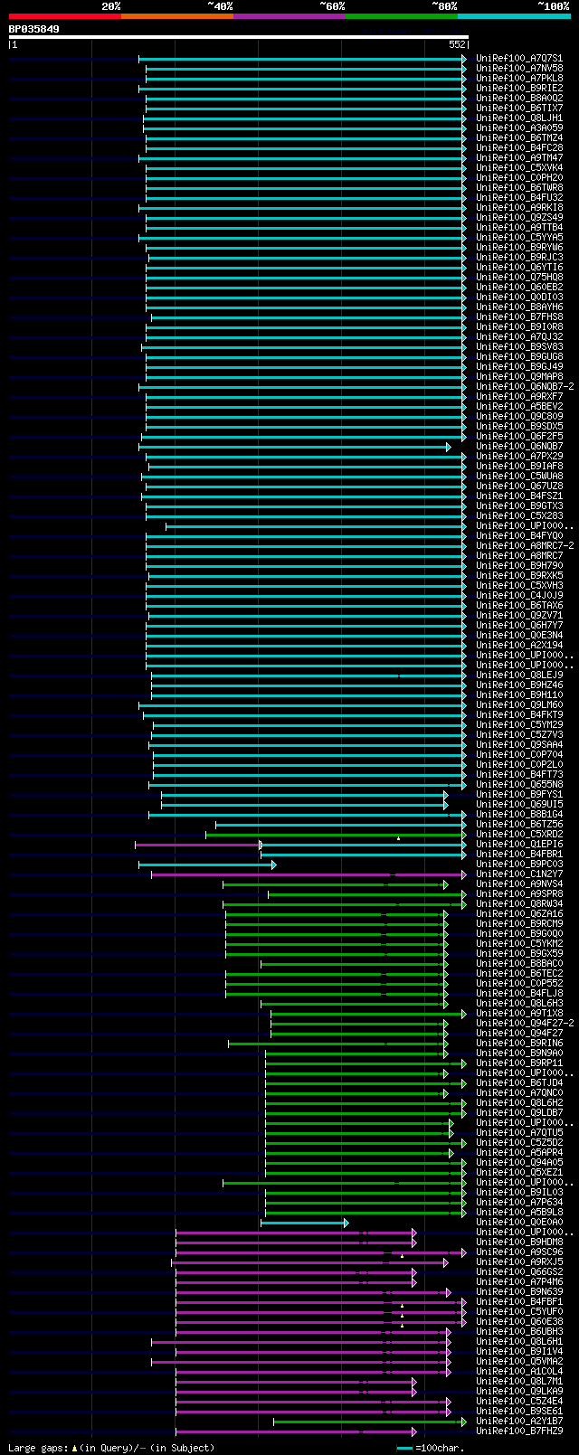Select the UniRef100_Q9MAP8 label

coord(519,377)
